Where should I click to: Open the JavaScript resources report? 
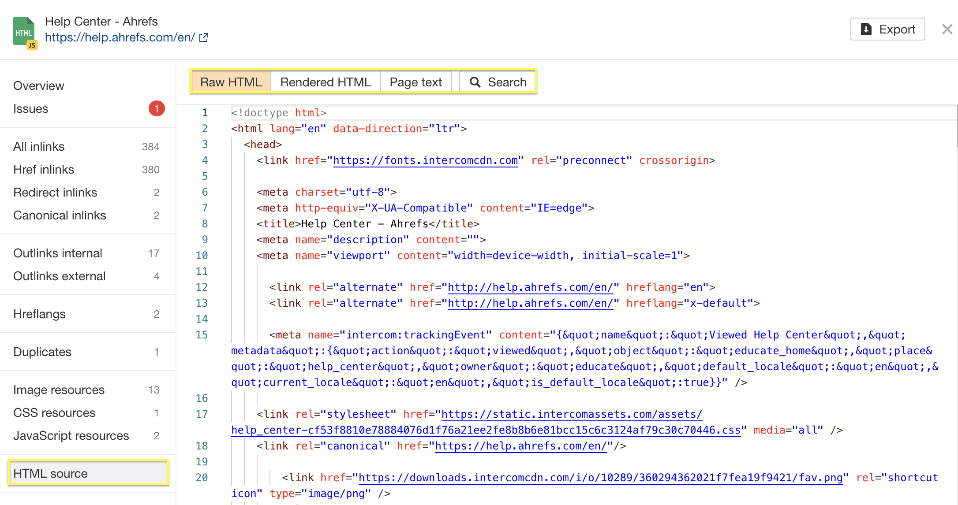[71, 435]
